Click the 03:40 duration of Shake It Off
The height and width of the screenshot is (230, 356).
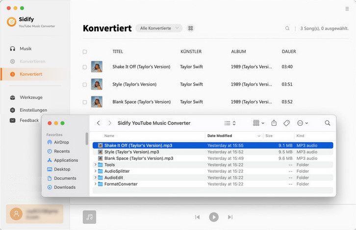(x=287, y=67)
